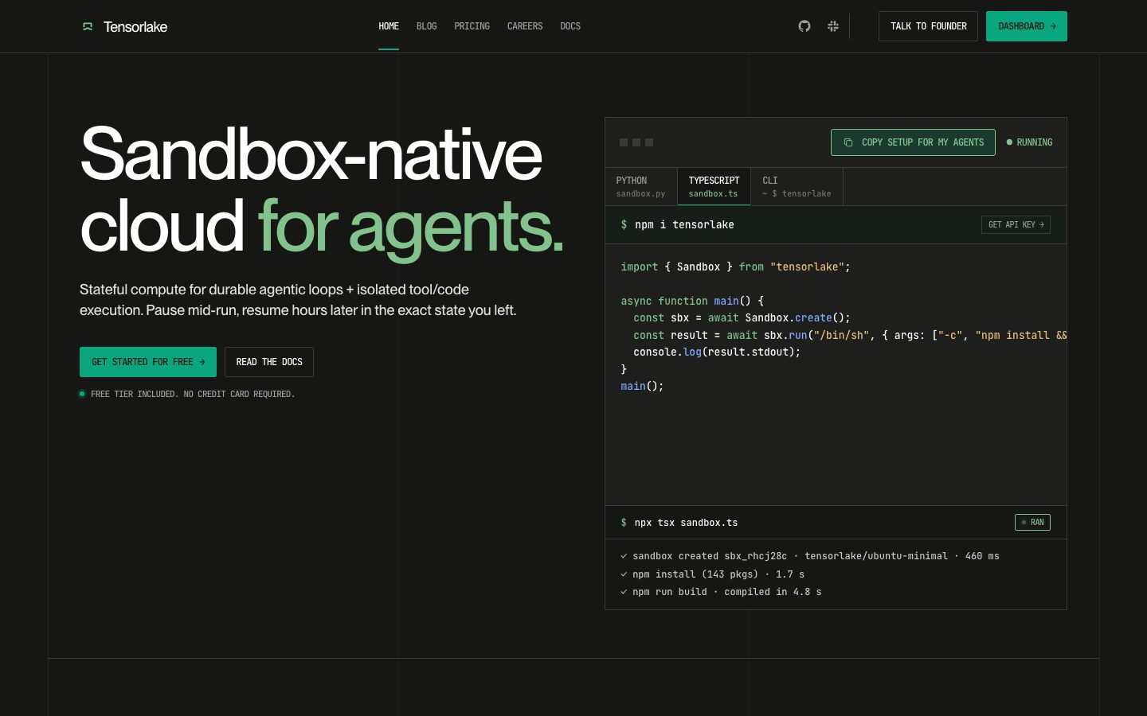Open the Pricing page
Screen dimensions: 1147x716
click(x=472, y=26)
